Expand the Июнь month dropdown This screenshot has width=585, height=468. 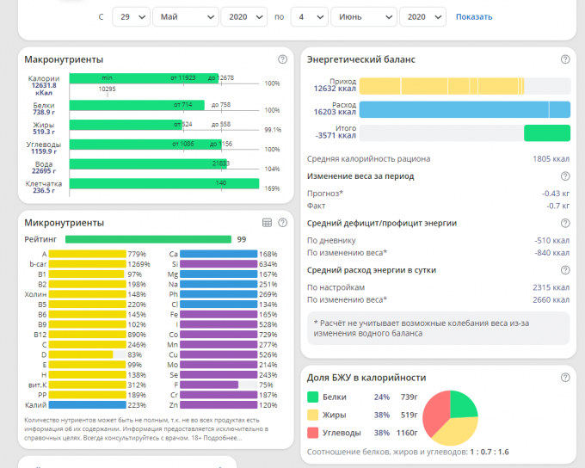364,16
